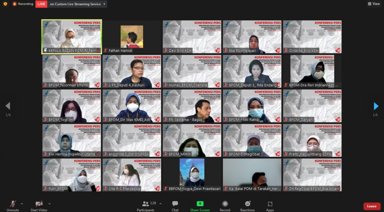384x212 pixels.
Task: Unmute the microphone
Action: (13, 204)
